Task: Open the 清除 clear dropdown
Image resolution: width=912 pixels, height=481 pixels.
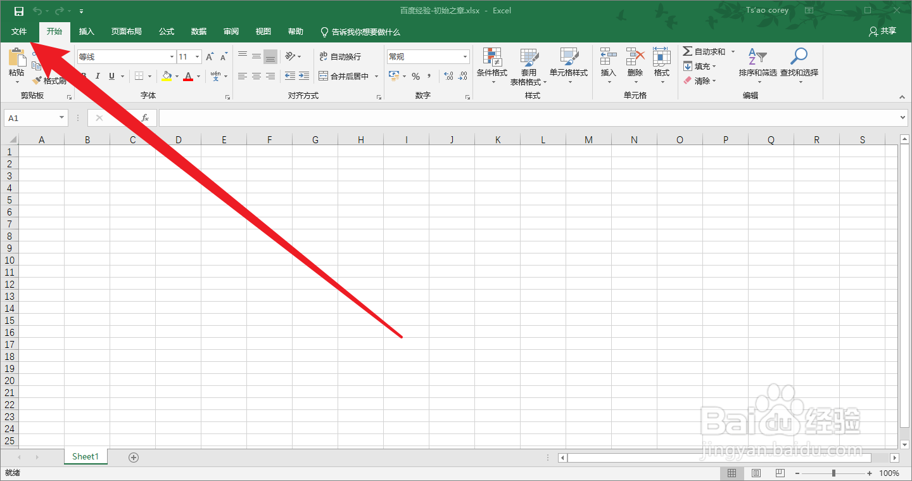Action: point(700,80)
